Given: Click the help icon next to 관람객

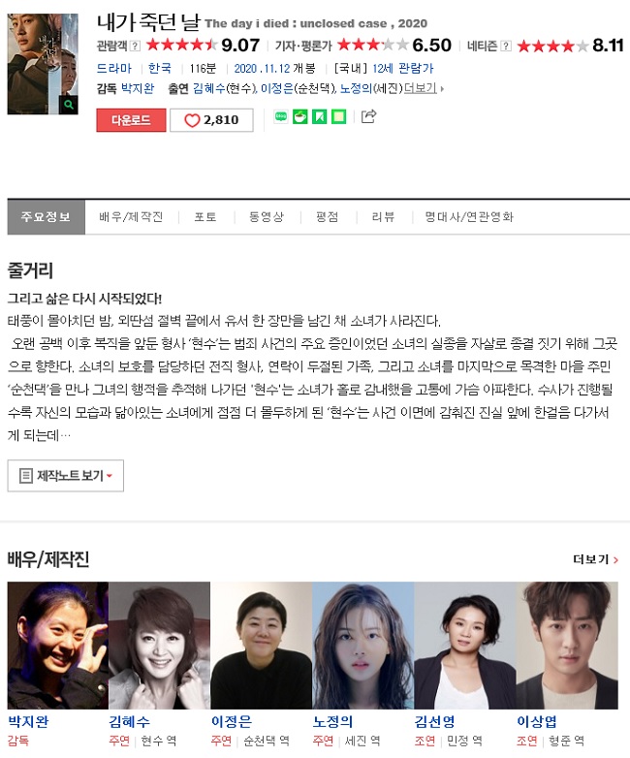Looking at the screenshot, I should 136,46.
